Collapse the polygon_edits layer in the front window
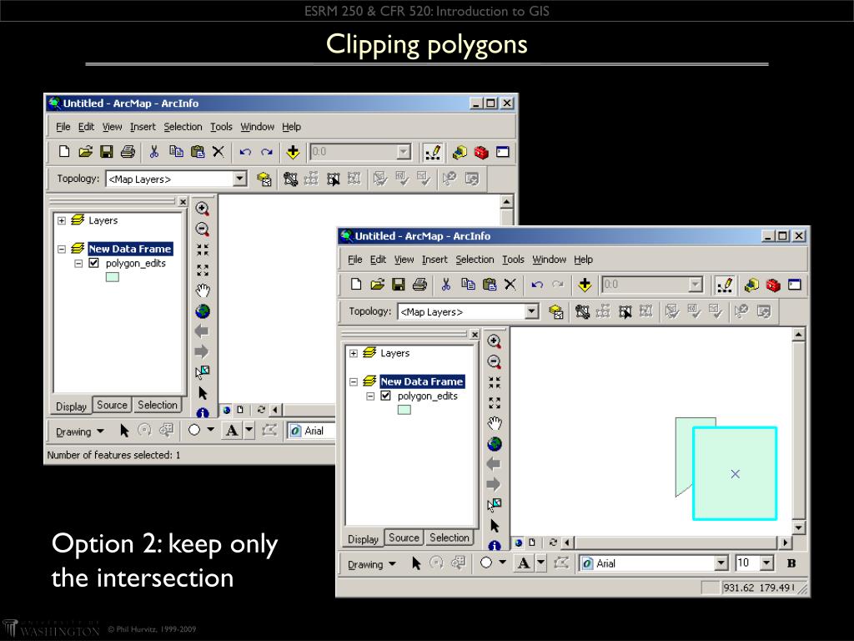Screen dimensions: 854x641 (x=370, y=396)
